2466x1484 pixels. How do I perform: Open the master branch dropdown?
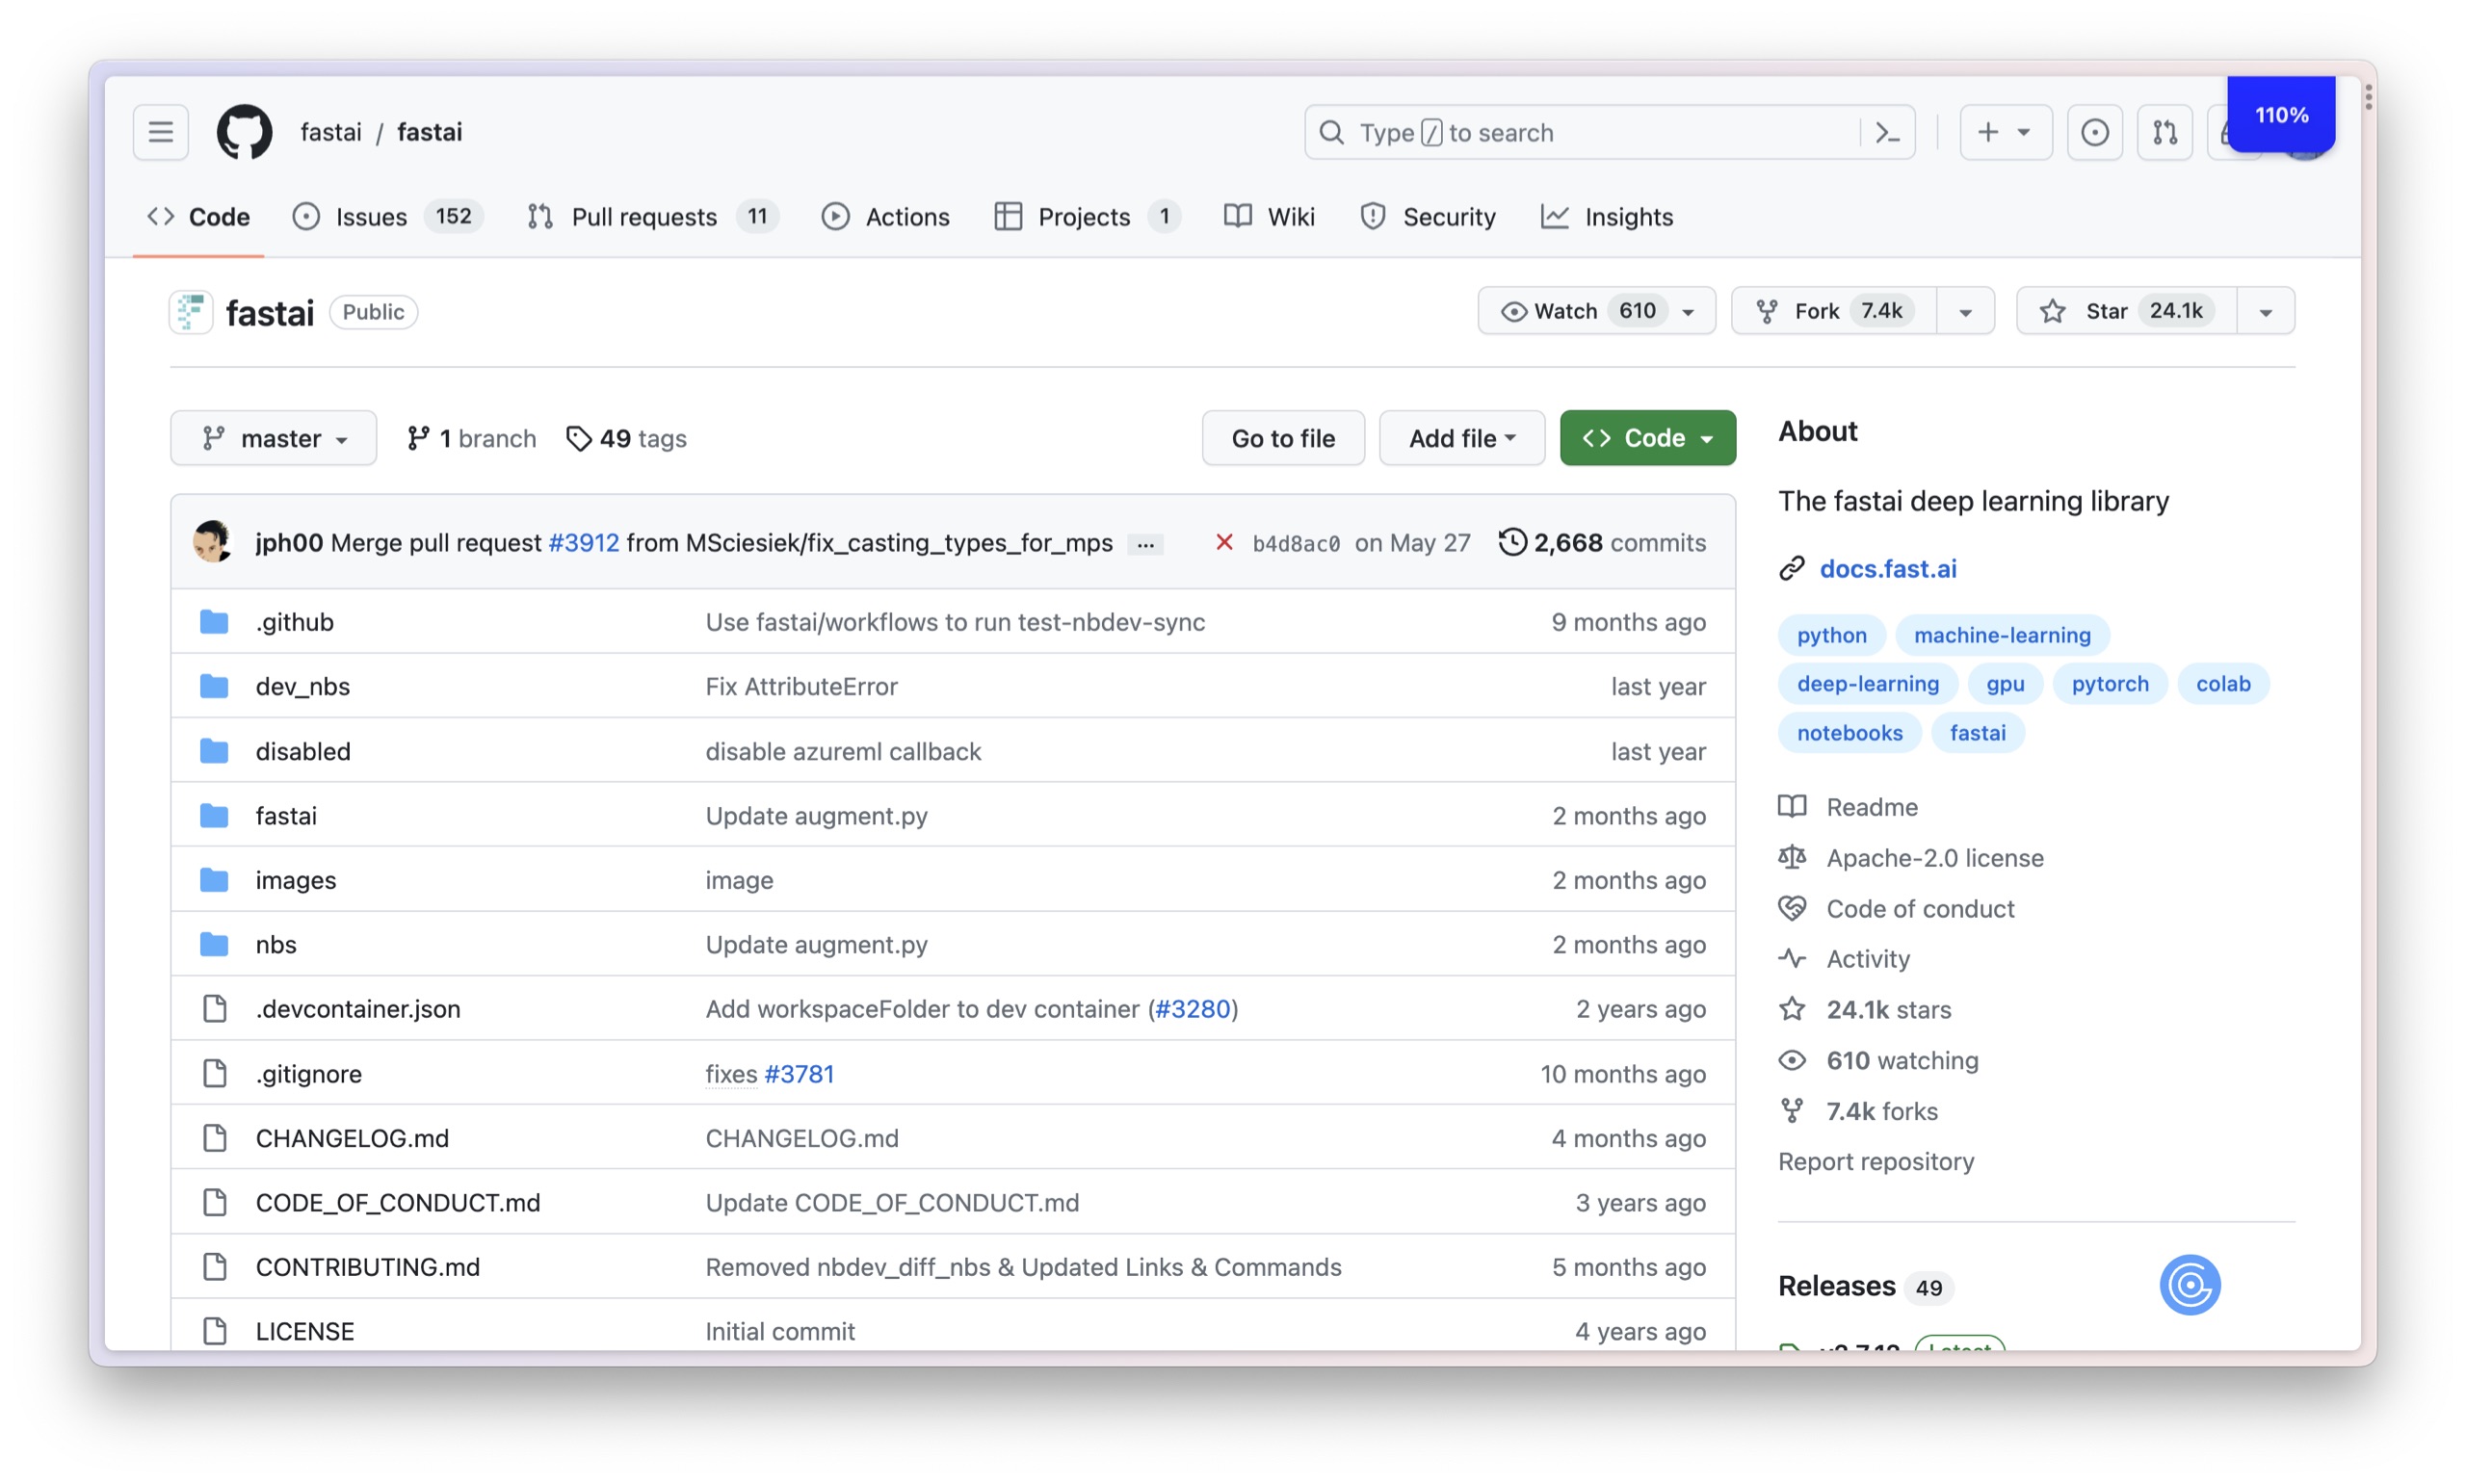coord(273,437)
